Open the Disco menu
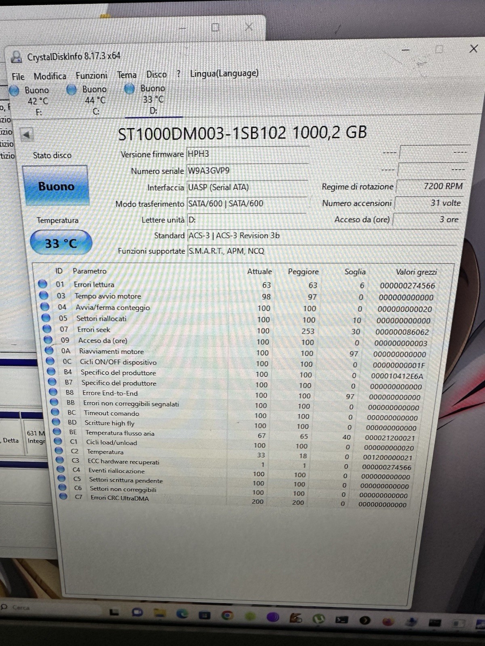The height and width of the screenshot is (646, 485). tap(156, 75)
